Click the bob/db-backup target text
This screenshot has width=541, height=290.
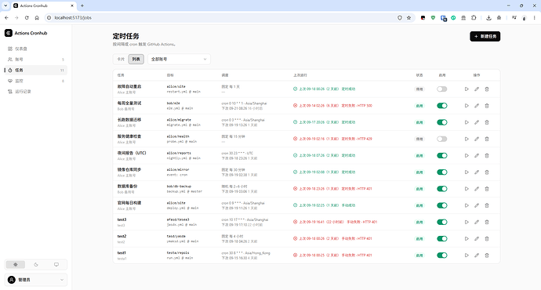pos(179,187)
